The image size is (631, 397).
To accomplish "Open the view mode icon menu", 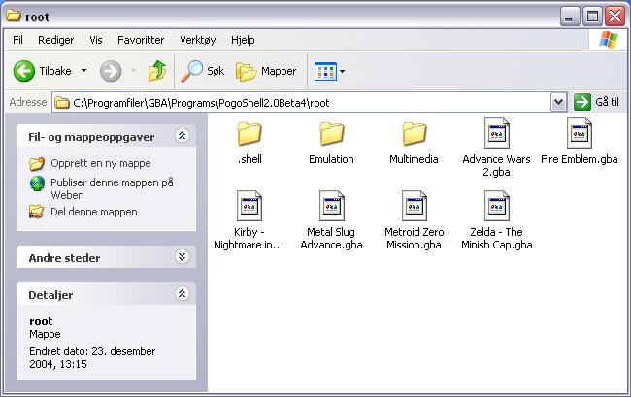I will click(x=325, y=71).
